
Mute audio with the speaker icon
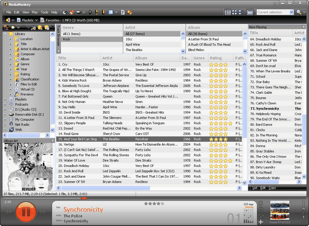tap(297, 212)
